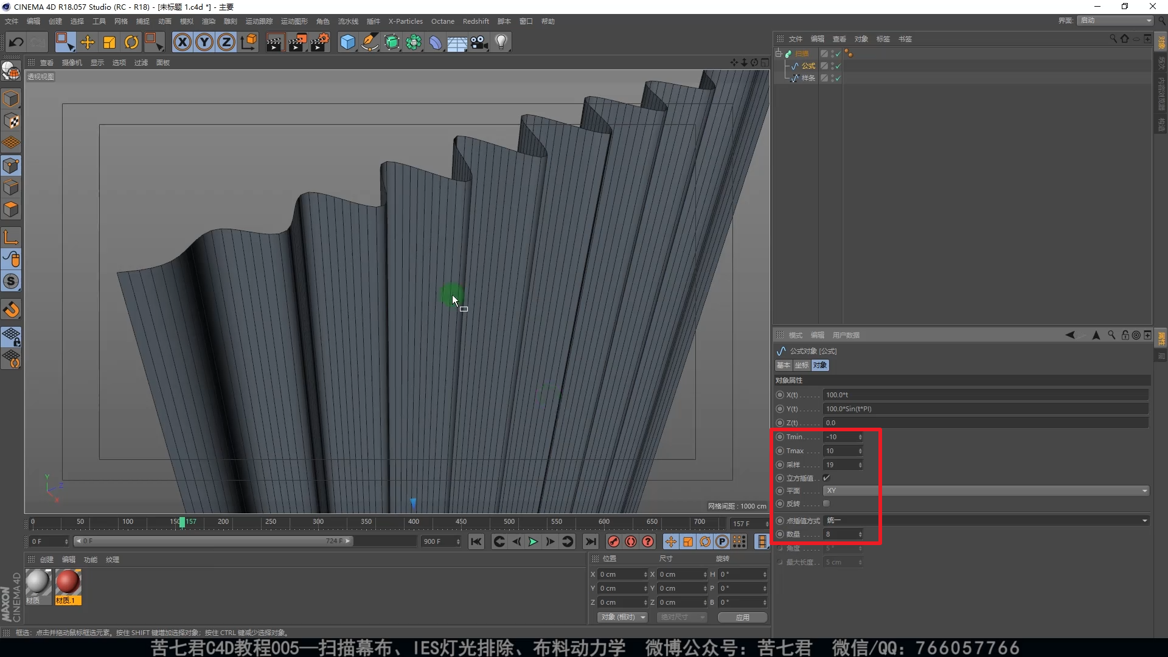Open the 点插值方式 dropdown
Screen dimensions: 1168x657
coord(985,521)
